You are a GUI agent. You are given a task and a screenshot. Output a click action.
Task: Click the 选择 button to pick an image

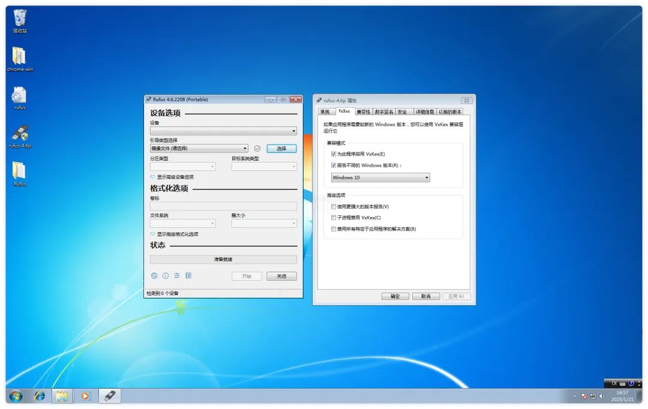tap(281, 148)
